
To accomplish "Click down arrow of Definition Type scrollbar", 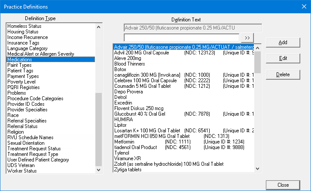I will [98, 170].
